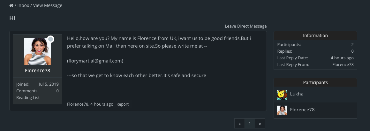Click the online status indicator circle

click(50, 39)
